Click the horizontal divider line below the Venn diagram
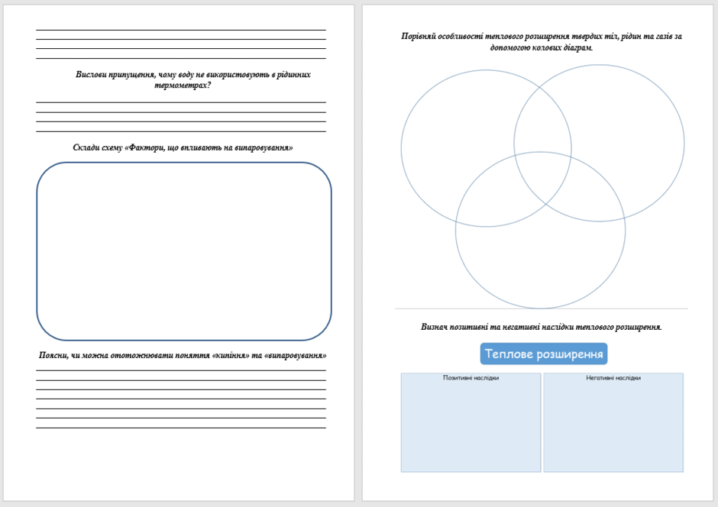Image resolution: width=718 pixels, height=507 pixels. coord(542,309)
